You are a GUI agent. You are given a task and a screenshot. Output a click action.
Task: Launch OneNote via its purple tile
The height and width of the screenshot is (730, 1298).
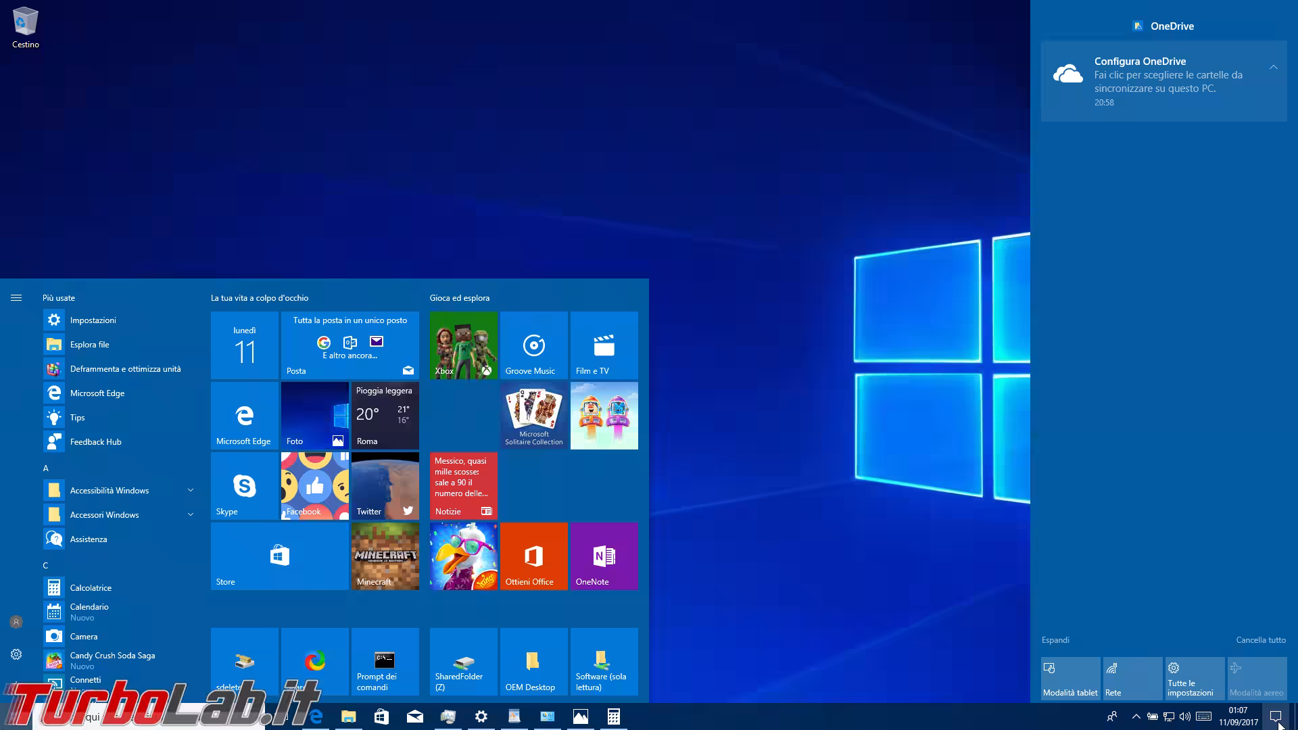point(604,556)
